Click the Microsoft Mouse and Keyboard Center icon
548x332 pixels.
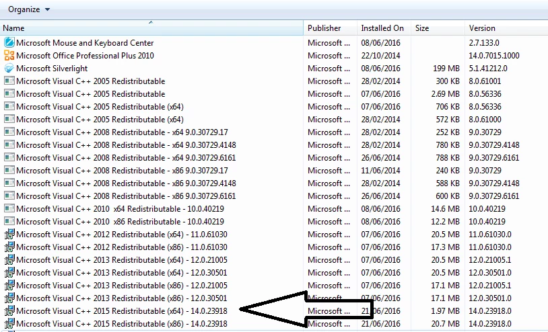[x=9, y=43]
